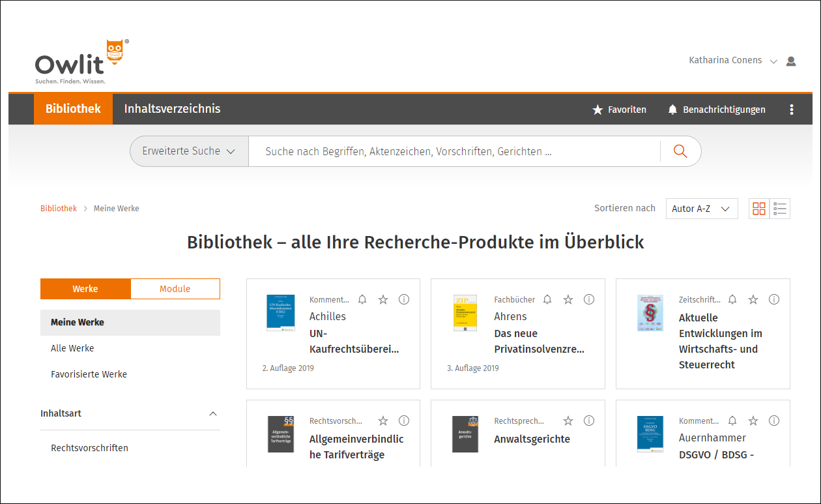Focus the search input field
Screen dimensions: 821x504
coord(454,151)
